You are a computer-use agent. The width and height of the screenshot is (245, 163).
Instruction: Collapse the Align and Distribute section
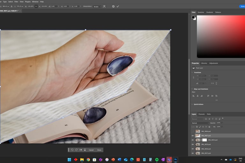(192, 89)
